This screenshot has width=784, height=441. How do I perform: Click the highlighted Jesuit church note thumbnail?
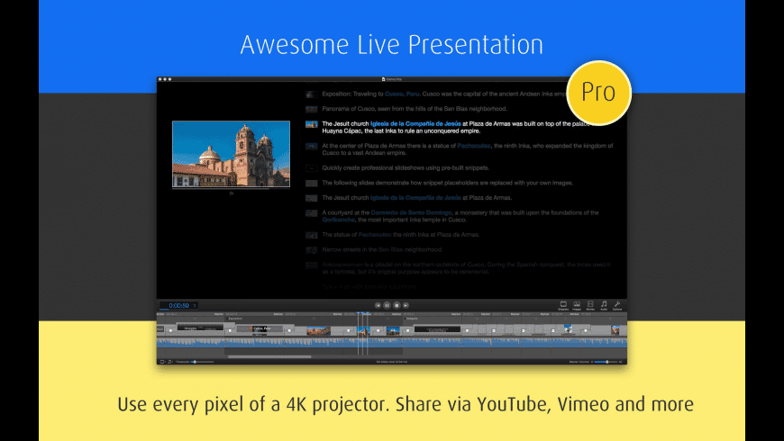(x=312, y=124)
